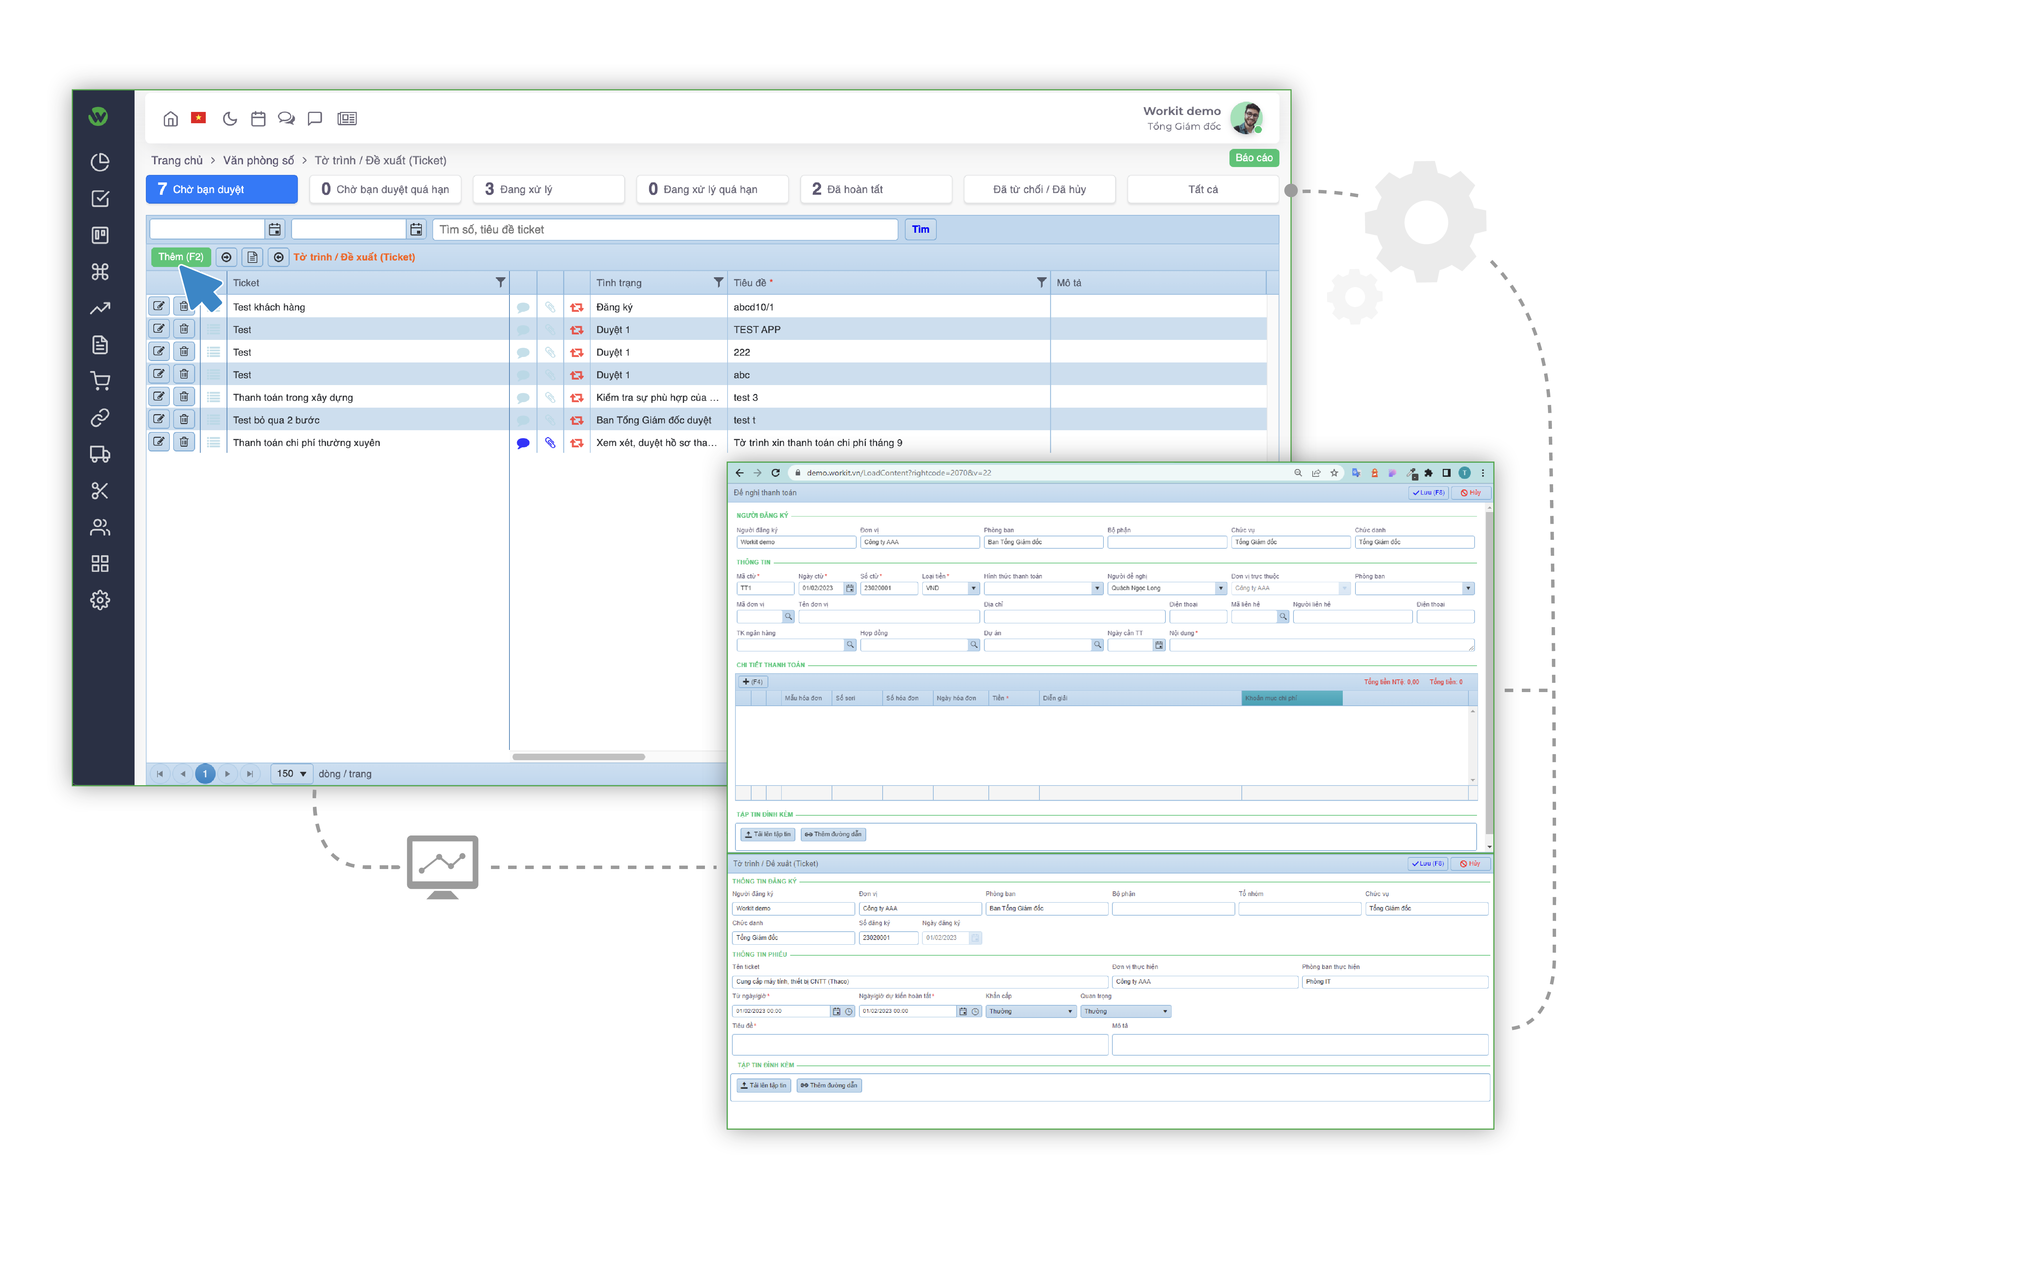Open the checkbox tasks icon in sidebar
The height and width of the screenshot is (1276, 2033).
[x=100, y=198]
